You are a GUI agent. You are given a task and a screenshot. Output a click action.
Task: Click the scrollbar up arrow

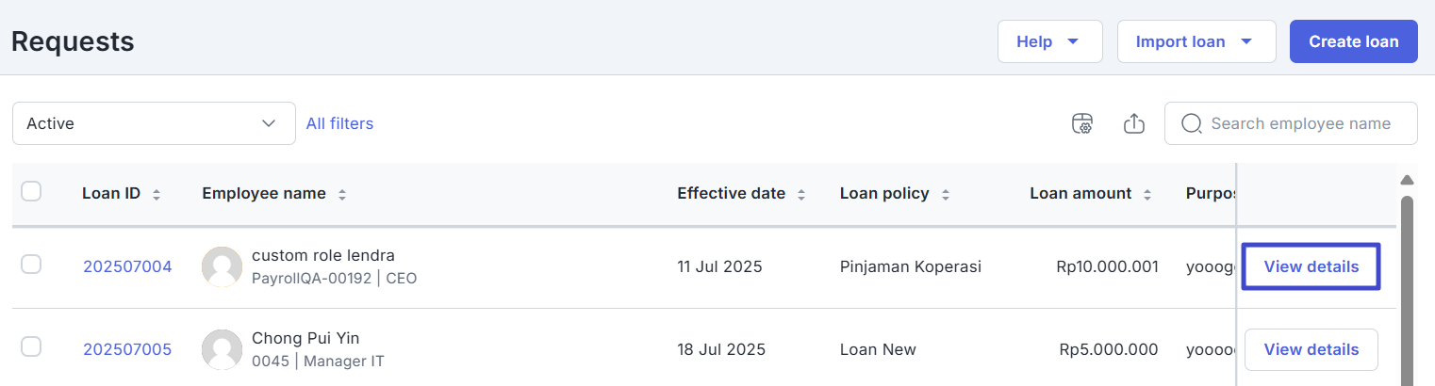1407,180
